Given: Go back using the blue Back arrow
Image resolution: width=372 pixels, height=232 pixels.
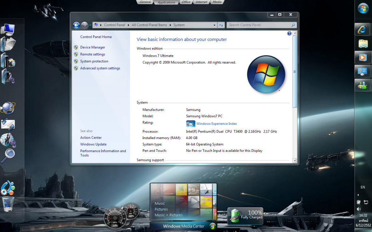Looking at the screenshot, I should click(x=76, y=25).
